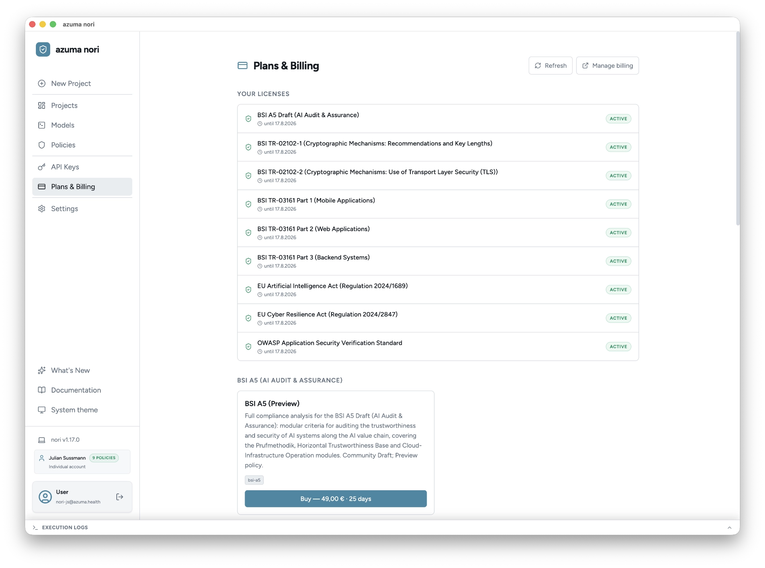Click the System theme monitor icon

coord(41,410)
